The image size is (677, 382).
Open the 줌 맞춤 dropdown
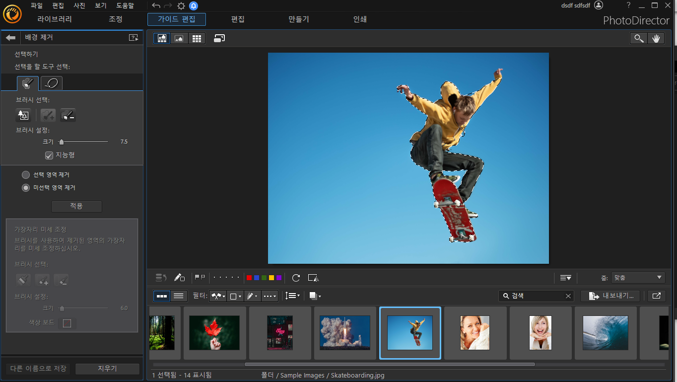click(x=638, y=278)
